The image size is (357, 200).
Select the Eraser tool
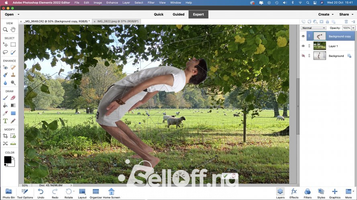point(13,98)
